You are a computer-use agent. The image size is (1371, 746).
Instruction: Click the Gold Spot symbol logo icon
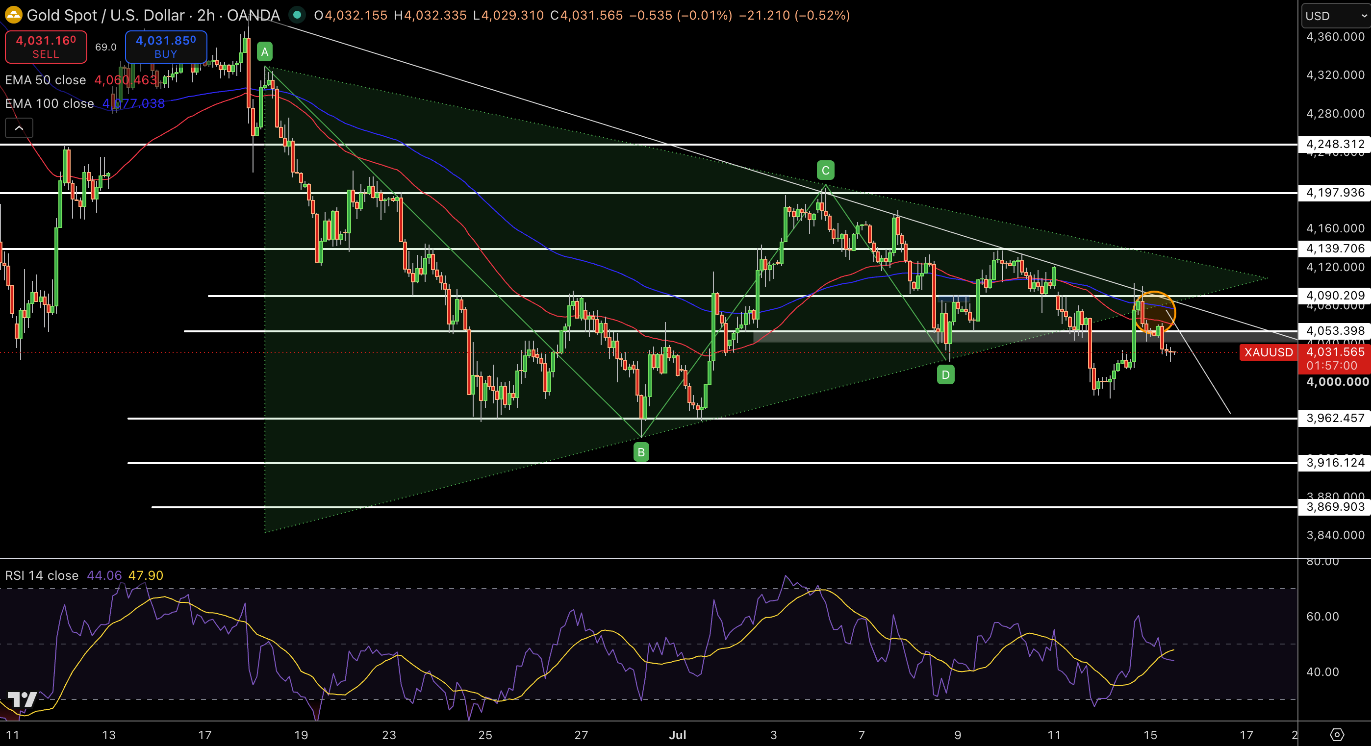tap(13, 15)
